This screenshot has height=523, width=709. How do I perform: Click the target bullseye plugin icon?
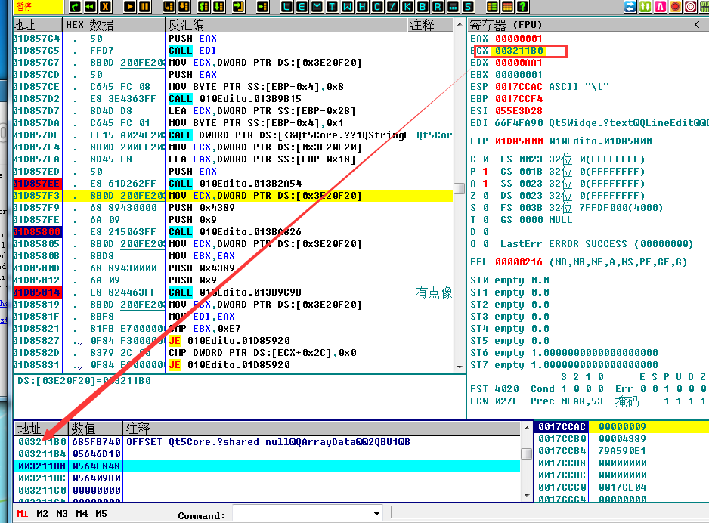click(690, 6)
